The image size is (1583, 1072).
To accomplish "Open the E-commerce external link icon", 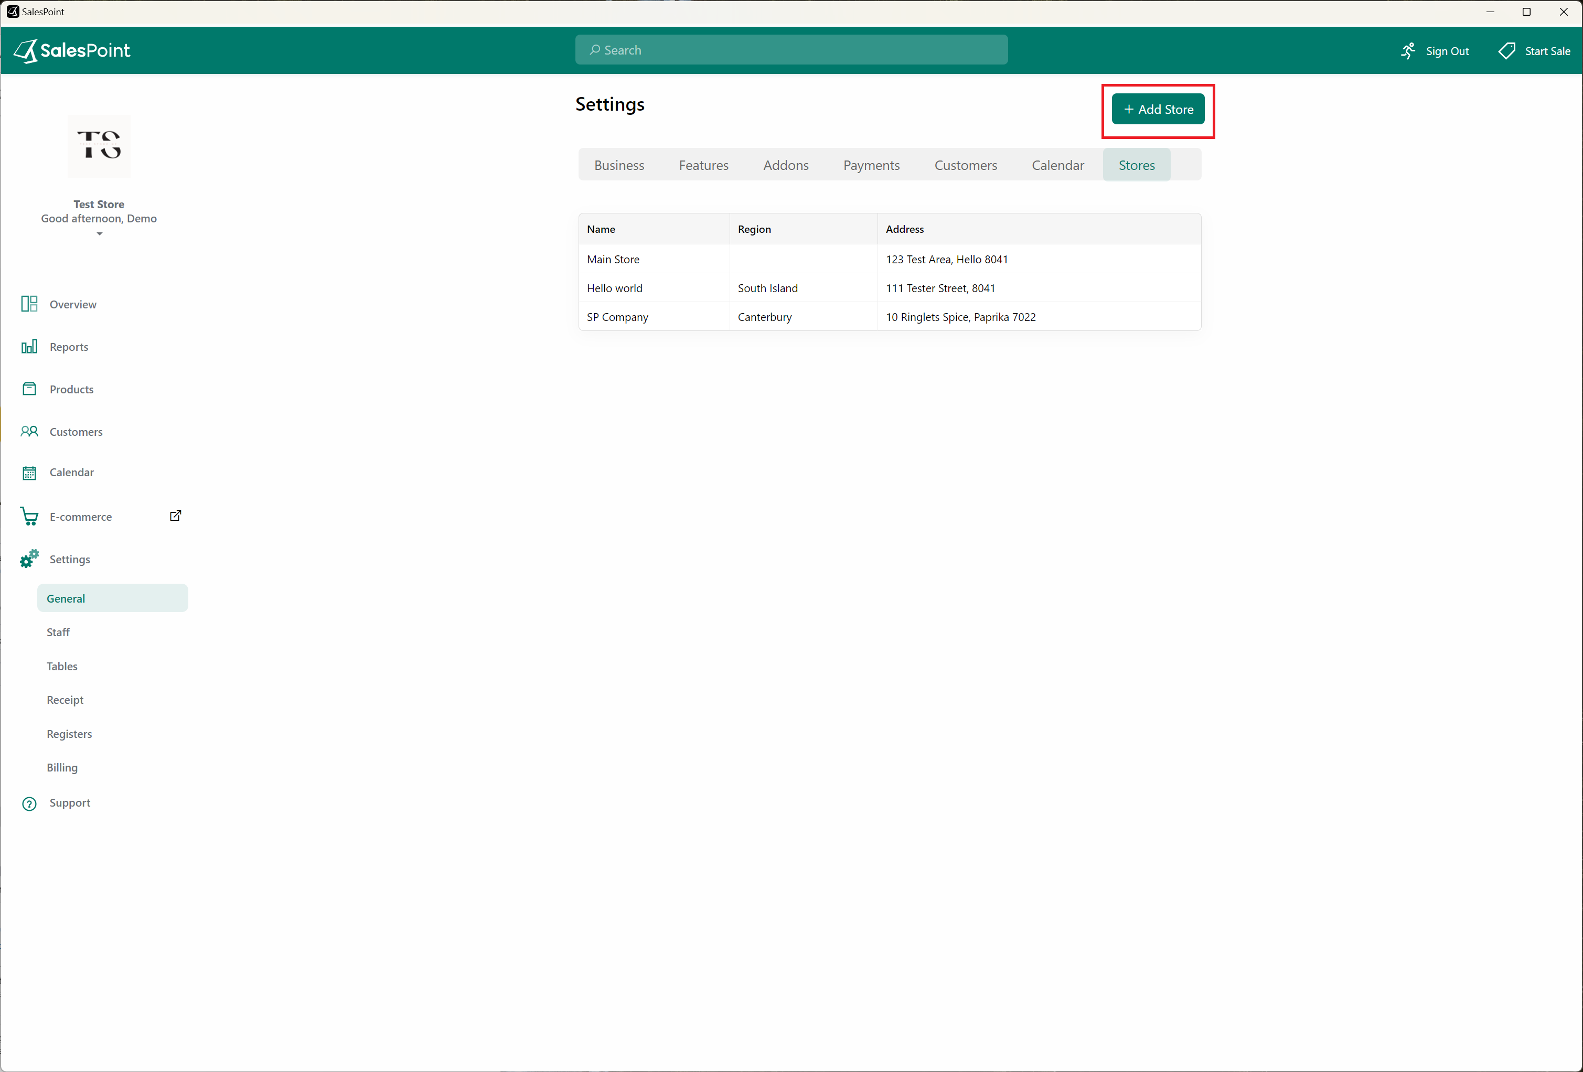I will click(175, 516).
